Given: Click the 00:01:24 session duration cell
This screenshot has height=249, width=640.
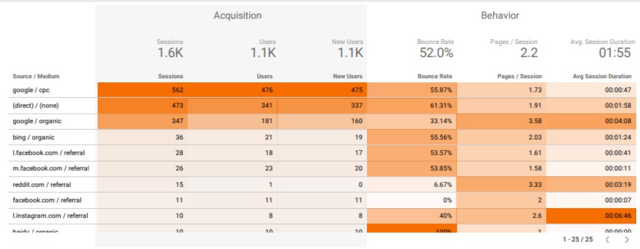Looking at the screenshot, I should 591,137.
